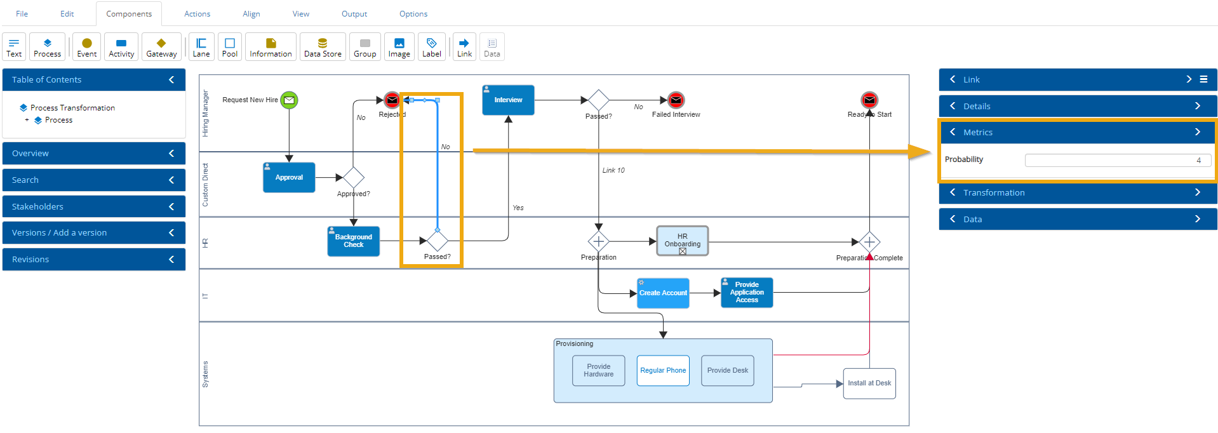Image resolution: width=1218 pixels, height=433 pixels.
Task: Click the Probability input field
Action: tap(1117, 160)
